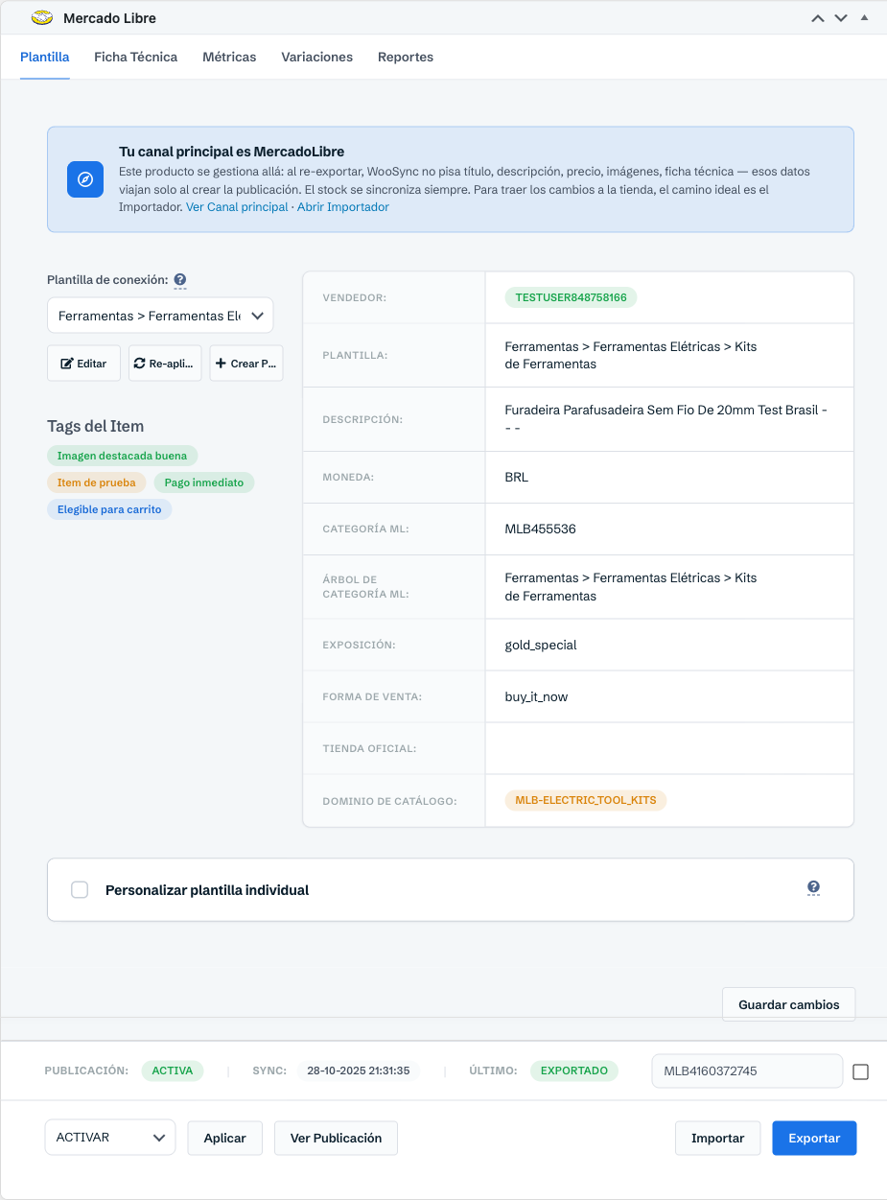Click the Crear Plantilla button
This screenshot has height=1200, width=887.
tap(246, 364)
